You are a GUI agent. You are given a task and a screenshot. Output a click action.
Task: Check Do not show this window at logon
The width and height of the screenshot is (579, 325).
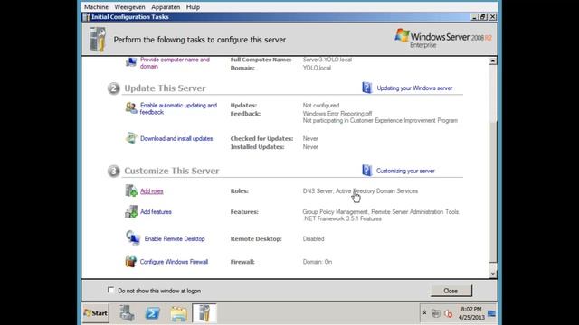coord(110,290)
